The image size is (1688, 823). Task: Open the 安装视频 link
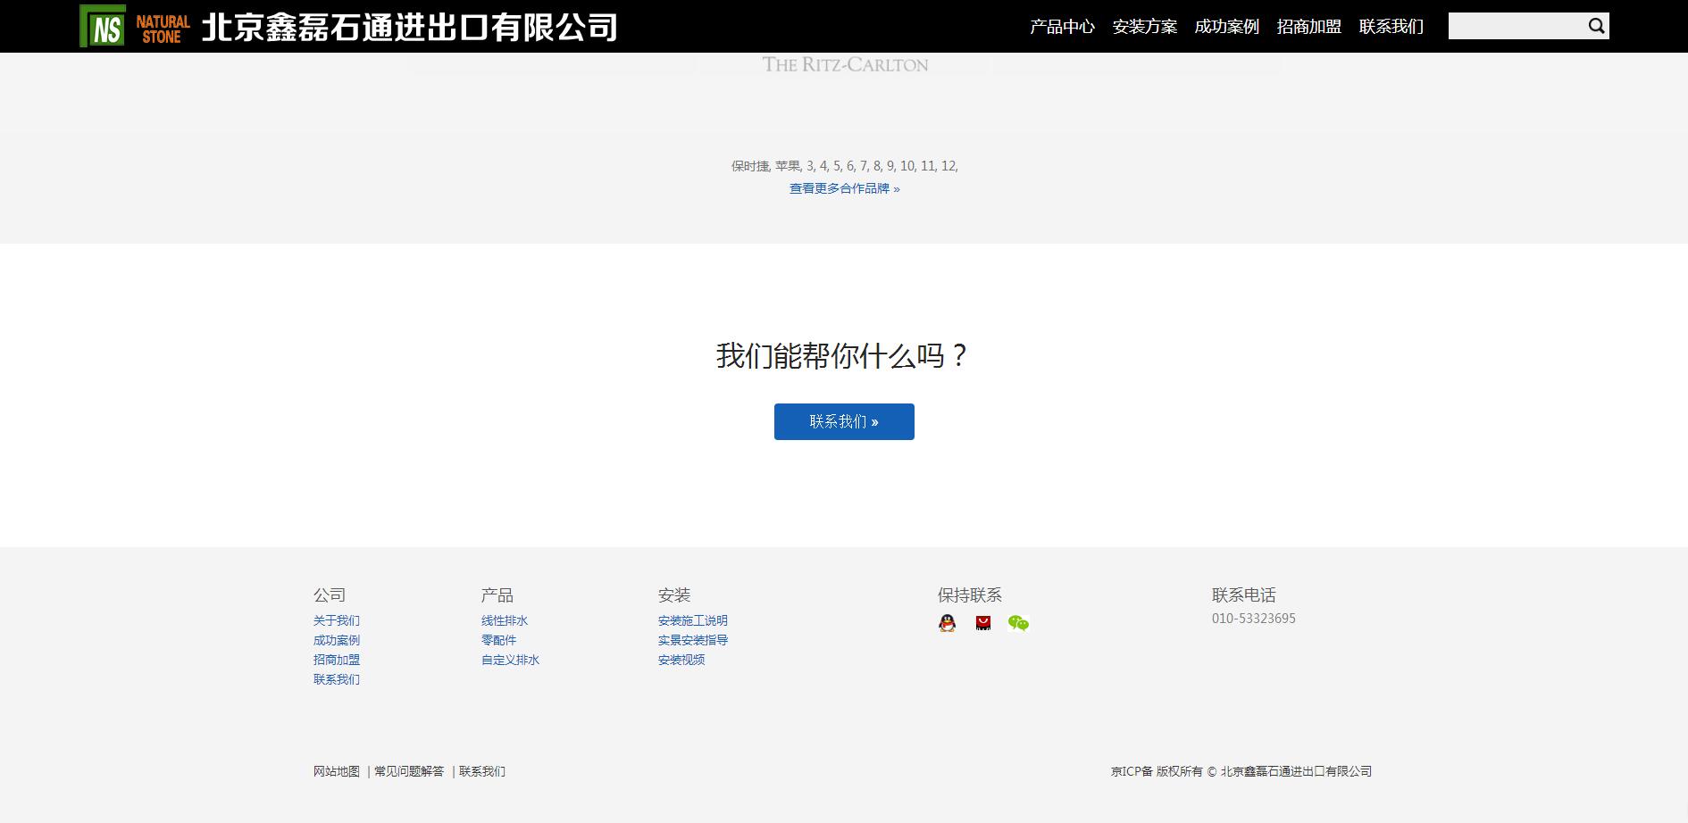tap(681, 660)
